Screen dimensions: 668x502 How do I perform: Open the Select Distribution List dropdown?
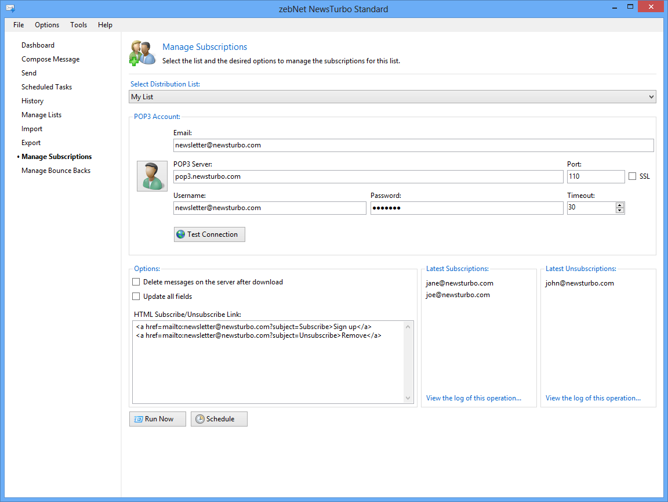pos(393,97)
